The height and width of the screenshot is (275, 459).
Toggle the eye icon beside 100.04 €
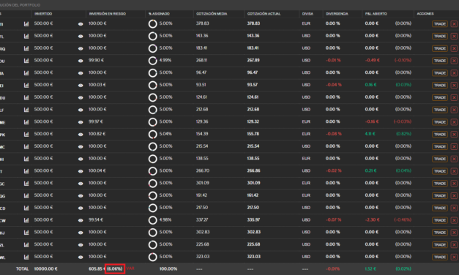click(x=81, y=171)
